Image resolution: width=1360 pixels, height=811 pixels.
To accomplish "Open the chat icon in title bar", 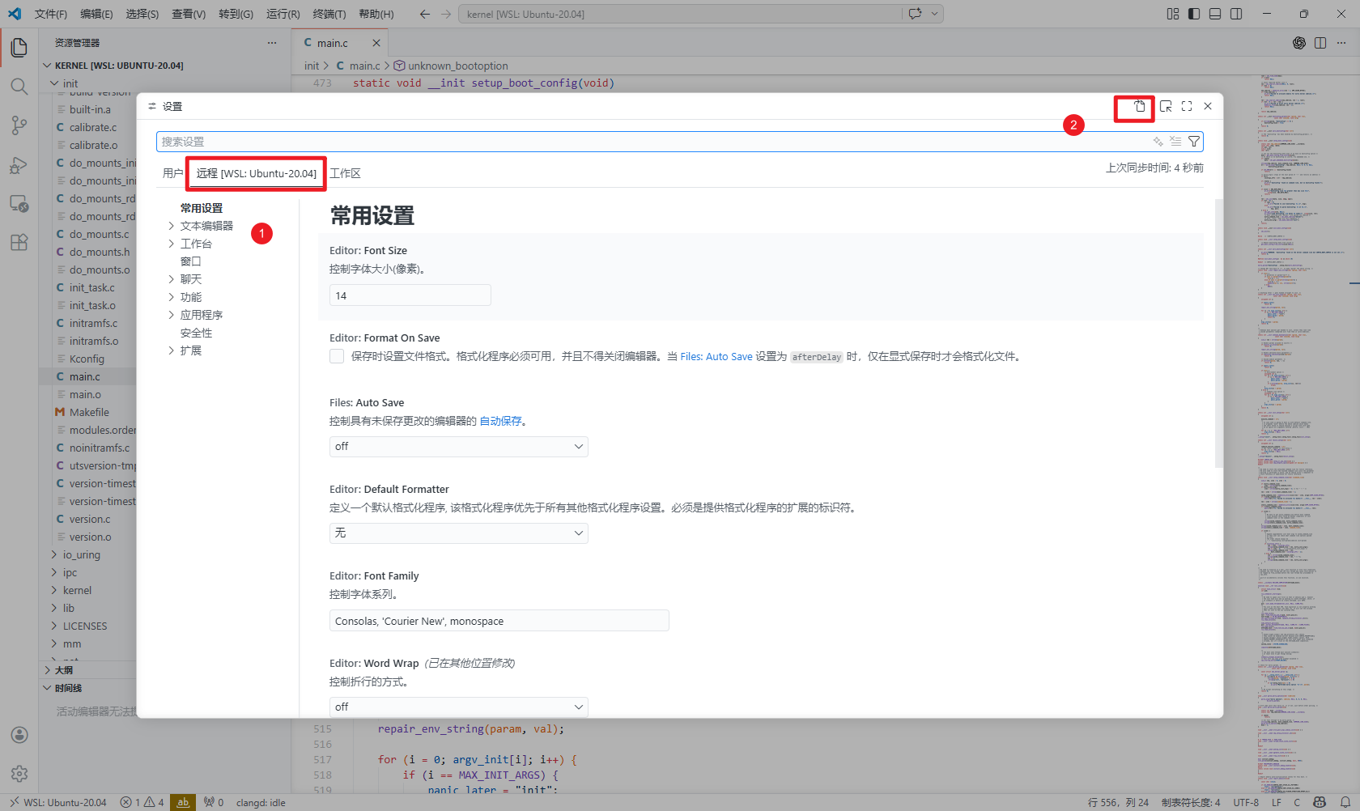I will [916, 14].
